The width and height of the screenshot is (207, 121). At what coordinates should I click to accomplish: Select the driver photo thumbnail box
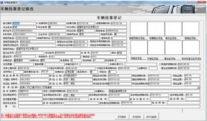139,29
